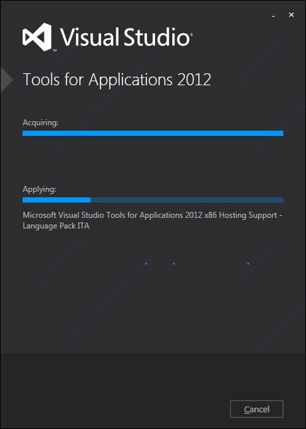Minimize the installer window
306x429 pixels.
[x=273, y=15]
